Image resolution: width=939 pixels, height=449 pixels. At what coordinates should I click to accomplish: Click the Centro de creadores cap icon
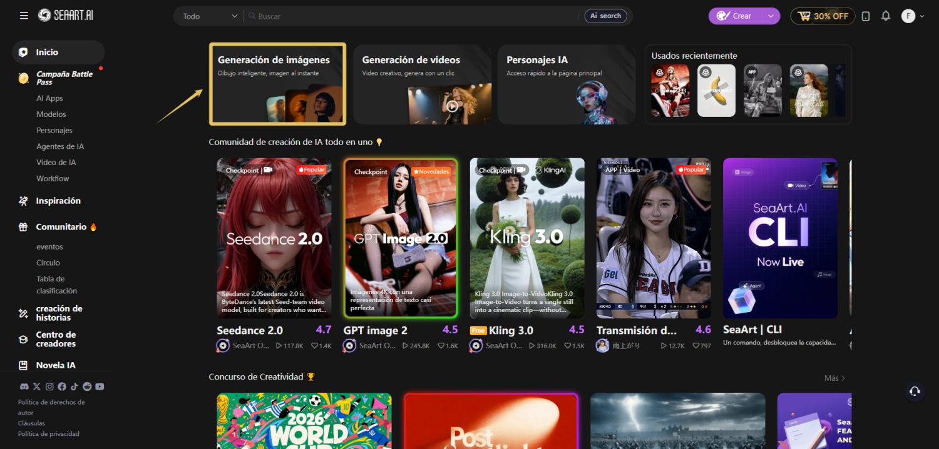23,340
